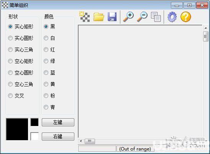
Task: Zoom out with the minus magnifier
Action: [x=142, y=17]
